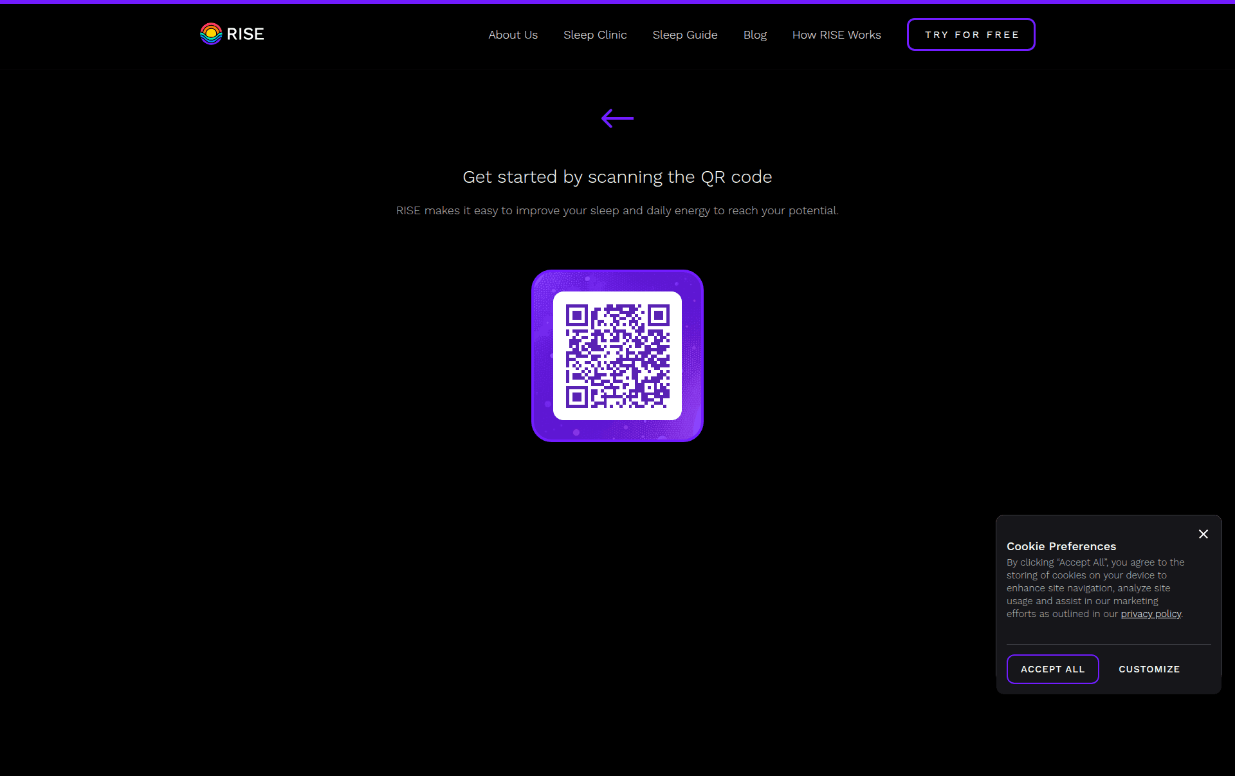Accept all cookies
Viewport: 1235px width, 776px height.
point(1053,669)
